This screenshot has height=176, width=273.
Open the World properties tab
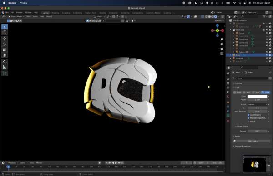tap(228, 97)
